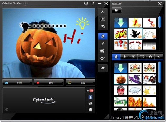The width and height of the screenshot is (166, 122).
Task: Open the presentation lightbulb icon
Action: 103,51
